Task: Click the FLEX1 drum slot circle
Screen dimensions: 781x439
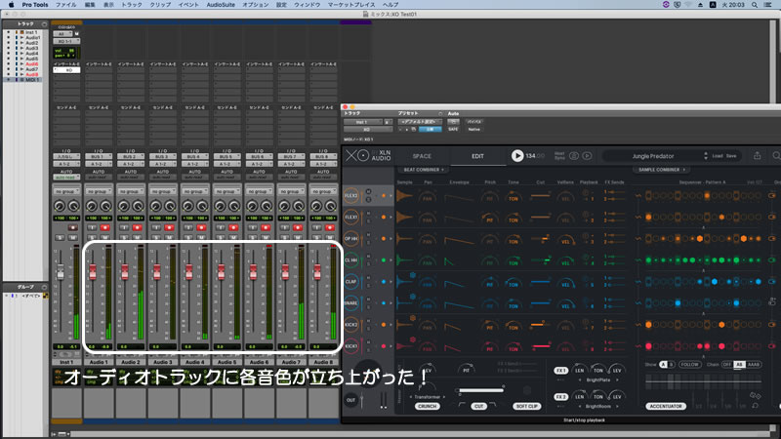Action: 351,217
